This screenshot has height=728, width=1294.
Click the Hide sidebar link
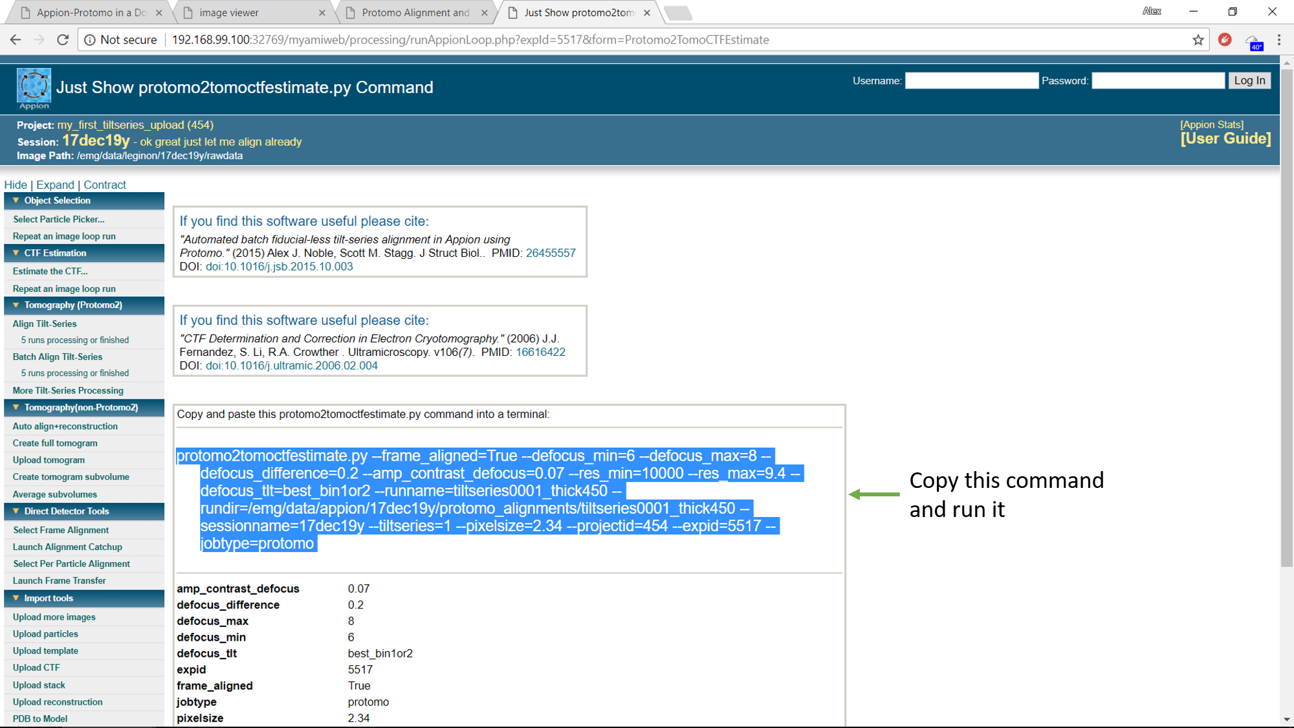16,185
